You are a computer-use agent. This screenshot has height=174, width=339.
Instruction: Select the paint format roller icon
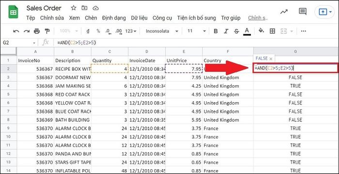[x=47, y=31]
